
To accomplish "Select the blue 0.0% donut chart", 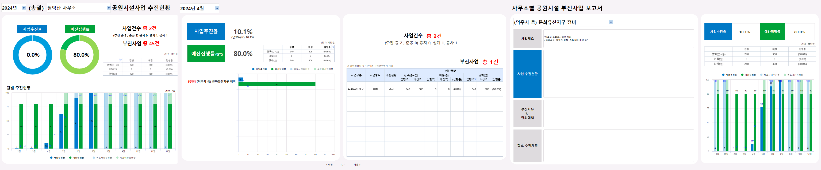I will click(x=32, y=55).
